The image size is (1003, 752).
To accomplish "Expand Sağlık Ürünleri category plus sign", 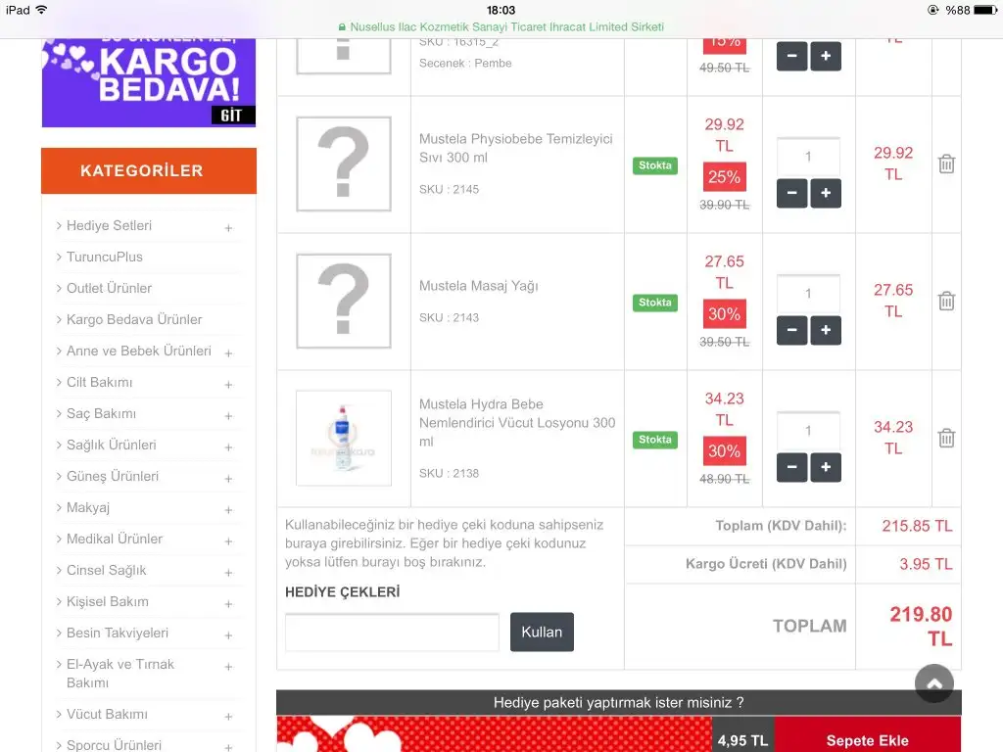I will click(x=228, y=446).
